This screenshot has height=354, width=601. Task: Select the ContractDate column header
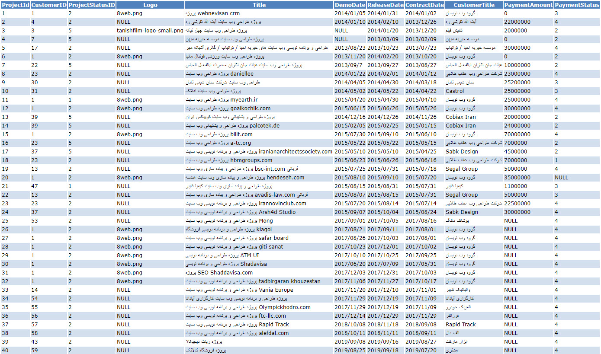click(x=424, y=5)
